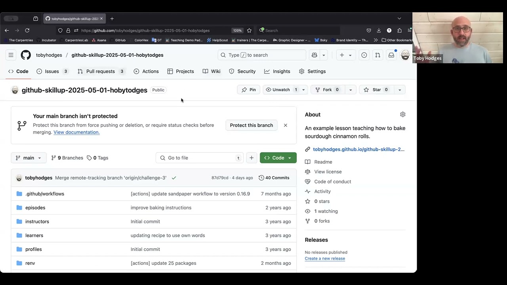Screen dimensions: 507x285
Task: Pin this repository to profile
Action: 249,90
